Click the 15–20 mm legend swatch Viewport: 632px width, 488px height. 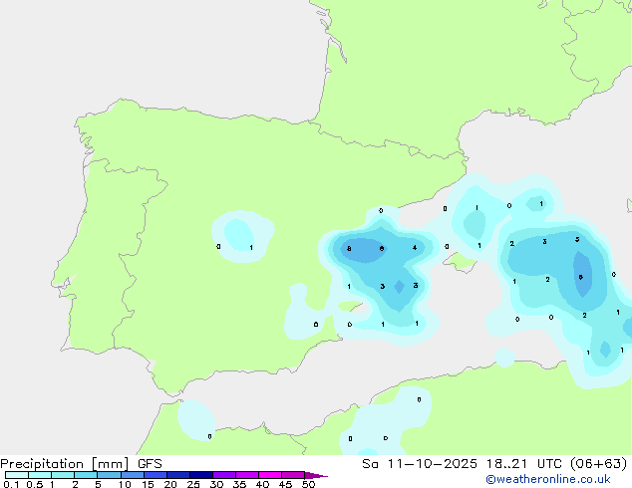pos(156,475)
